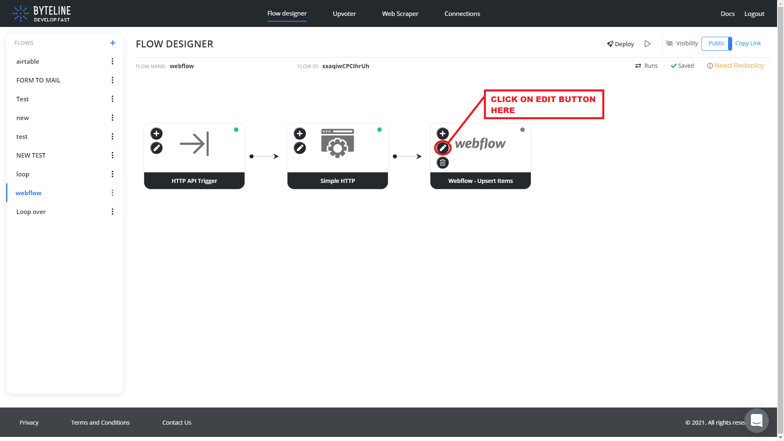The height and width of the screenshot is (441, 784).
Task: Open options menu for airtable flow
Action: (x=112, y=61)
